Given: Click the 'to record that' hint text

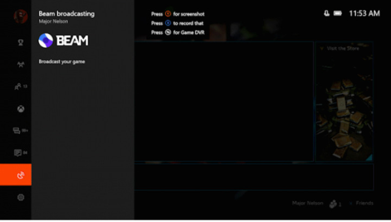Looking at the screenshot, I should click(x=188, y=23).
